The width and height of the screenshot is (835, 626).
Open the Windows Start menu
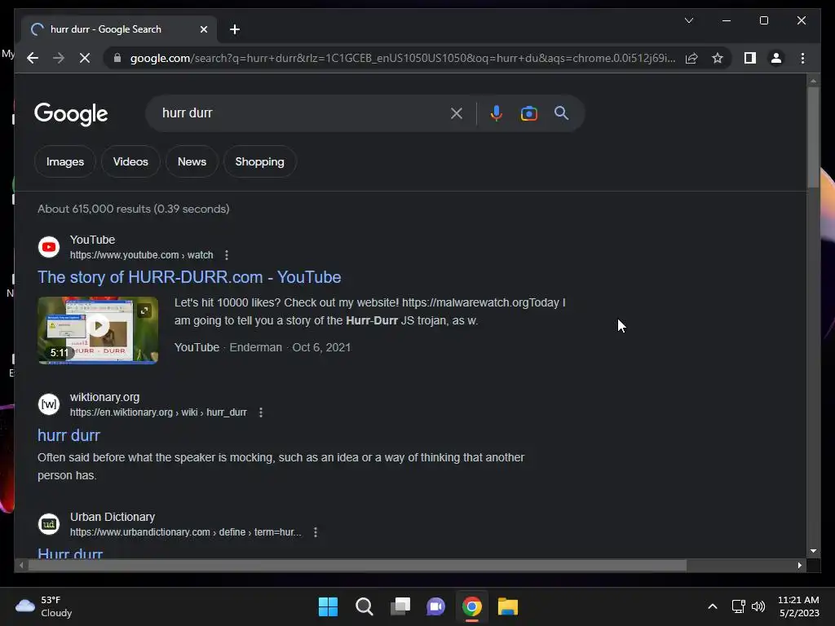click(328, 606)
